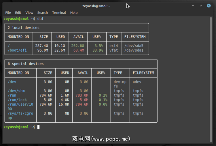The height and width of the screenshot is (146, 216).
Task: Click the /dev/shm mount point
Action: click(x=16, y=91)
